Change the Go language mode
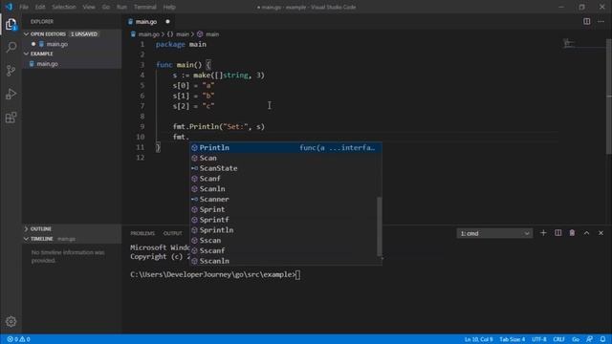Screen dimensions: 612x344 coord(576,339)
